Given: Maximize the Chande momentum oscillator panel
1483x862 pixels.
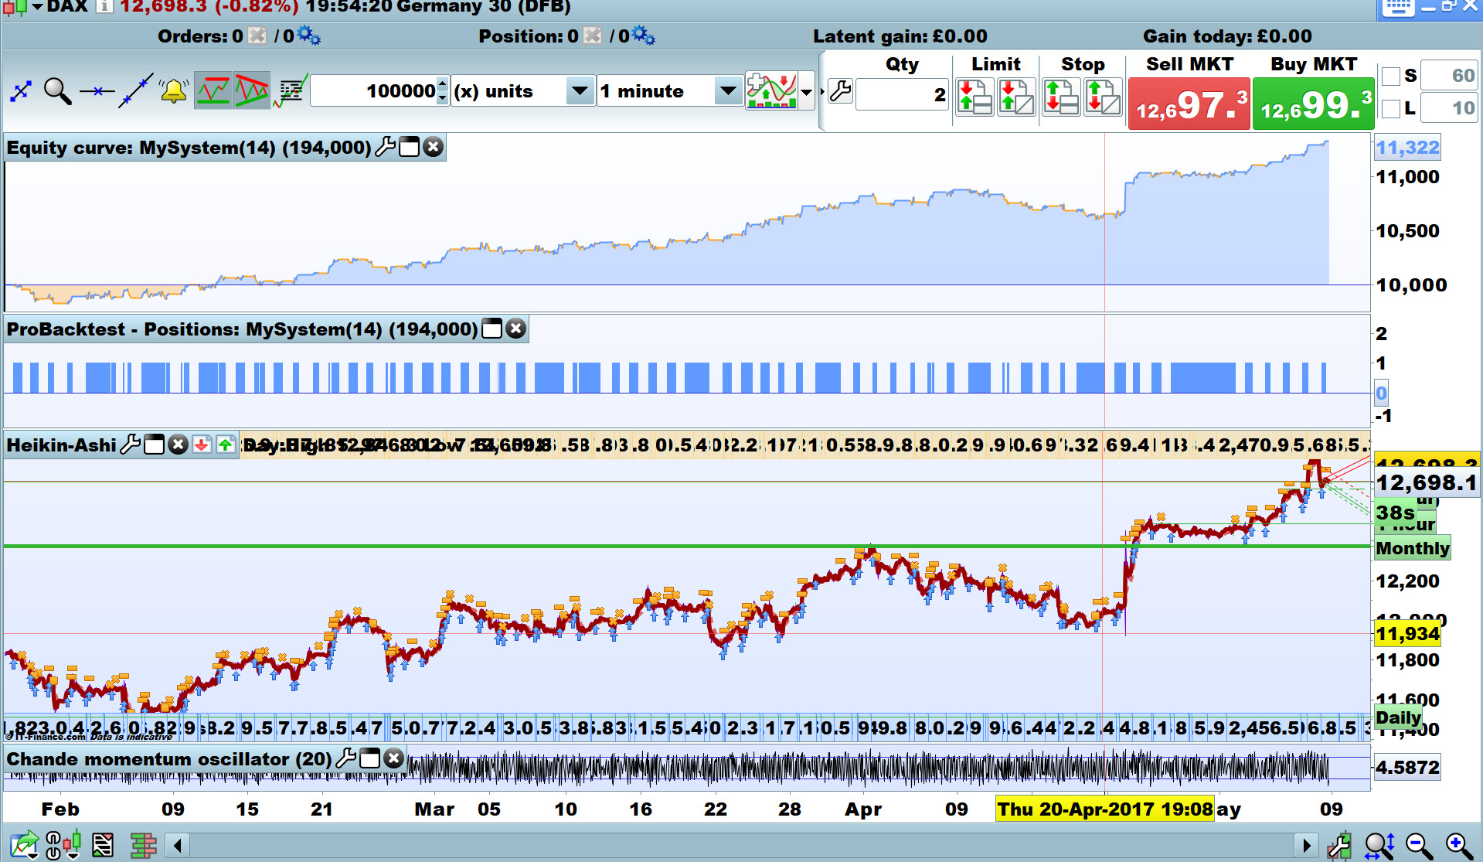Looking at the screenshot, I should click(370, 758).
